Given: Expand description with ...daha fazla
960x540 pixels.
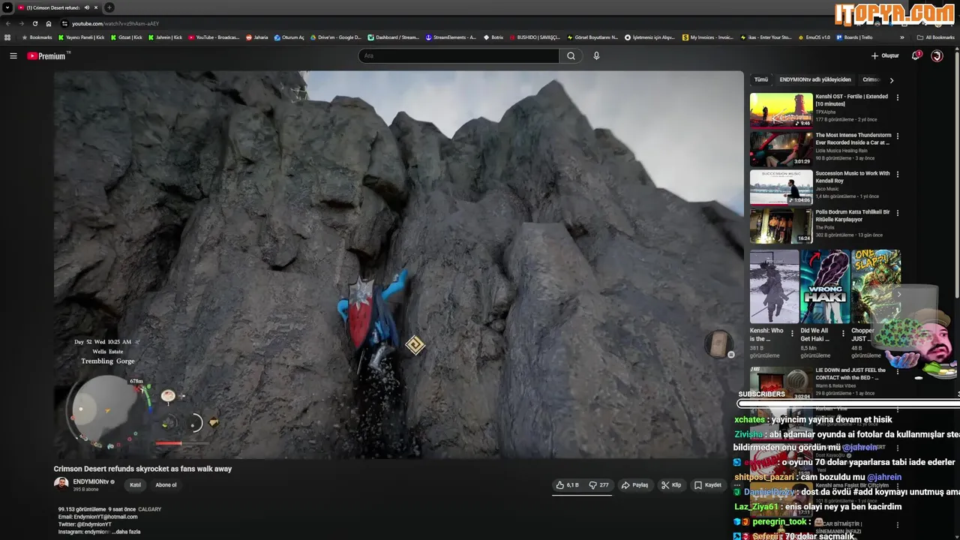Looking at the screenshot, I should click(x=126, y=532).
